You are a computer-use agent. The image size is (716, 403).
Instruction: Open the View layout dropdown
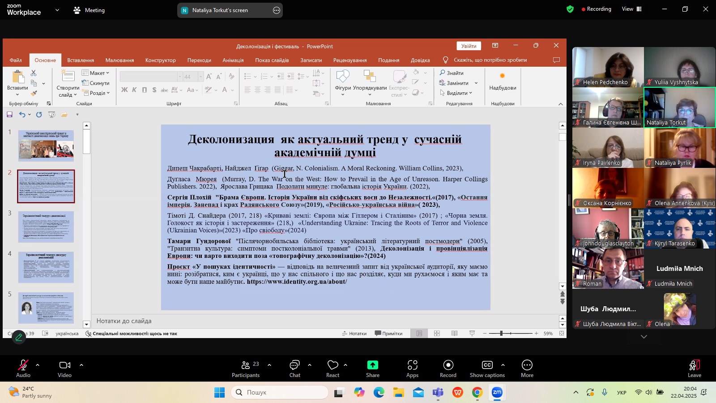[631, 9]
